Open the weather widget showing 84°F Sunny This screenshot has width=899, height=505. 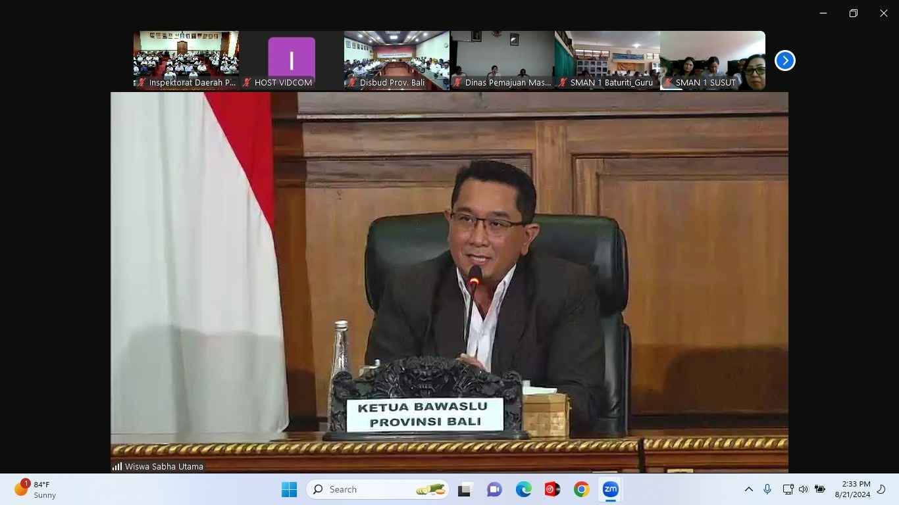pos(36,489)
